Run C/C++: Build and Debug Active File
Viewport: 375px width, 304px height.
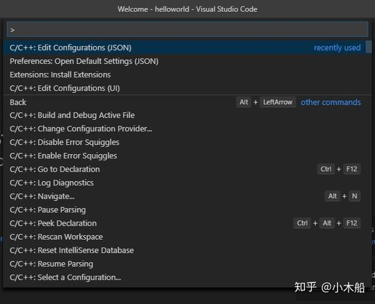[x=184, y=115]
